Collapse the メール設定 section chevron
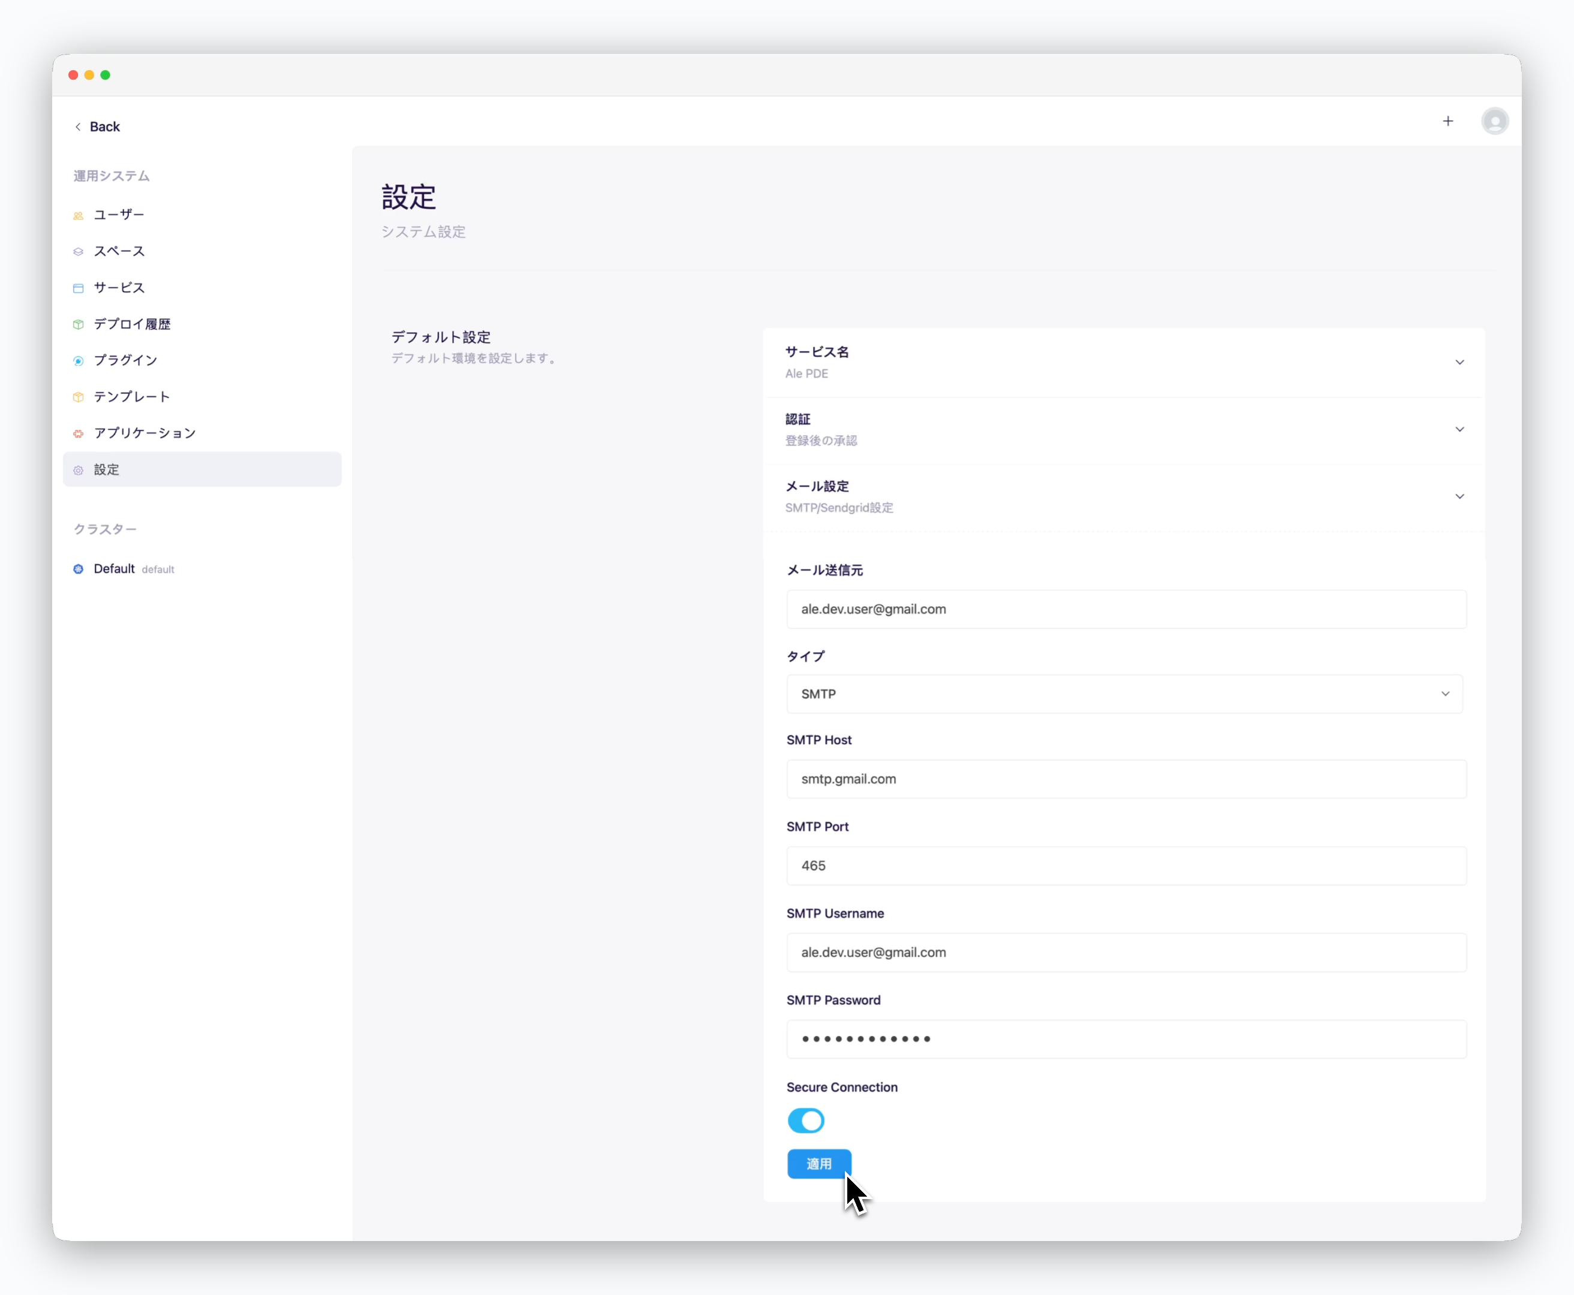 tap(1459, 497)
